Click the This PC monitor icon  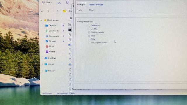[46, 64]
